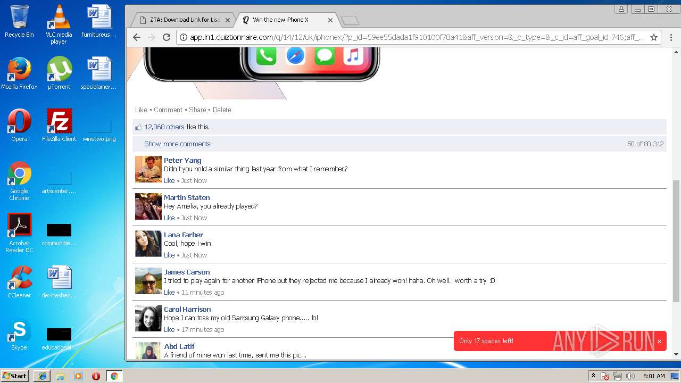
Task: Open Lana Farber's profile name
Action: [184, 235]
